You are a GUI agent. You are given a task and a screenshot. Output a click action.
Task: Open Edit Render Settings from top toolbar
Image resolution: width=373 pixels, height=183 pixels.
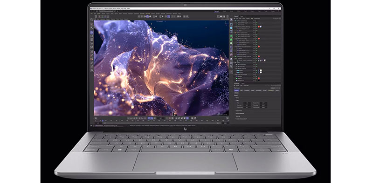tap(224, 16)
